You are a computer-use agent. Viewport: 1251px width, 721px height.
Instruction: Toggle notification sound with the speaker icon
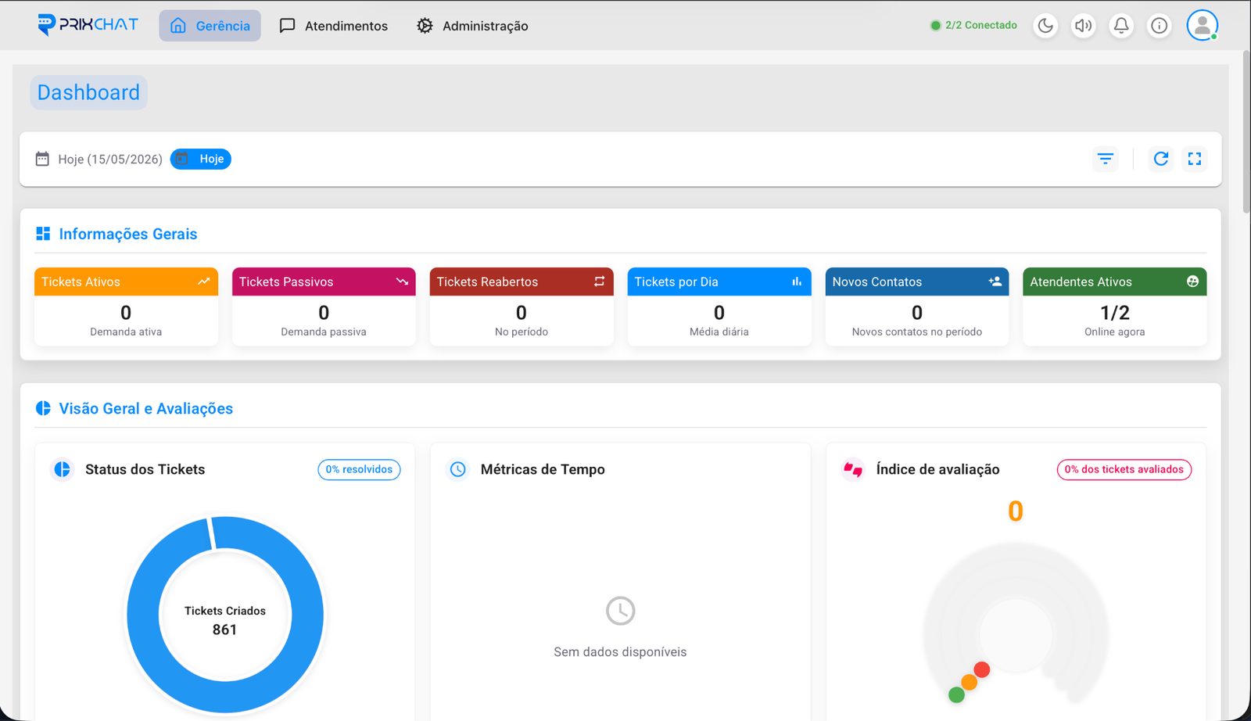(x=1083, y=26)
